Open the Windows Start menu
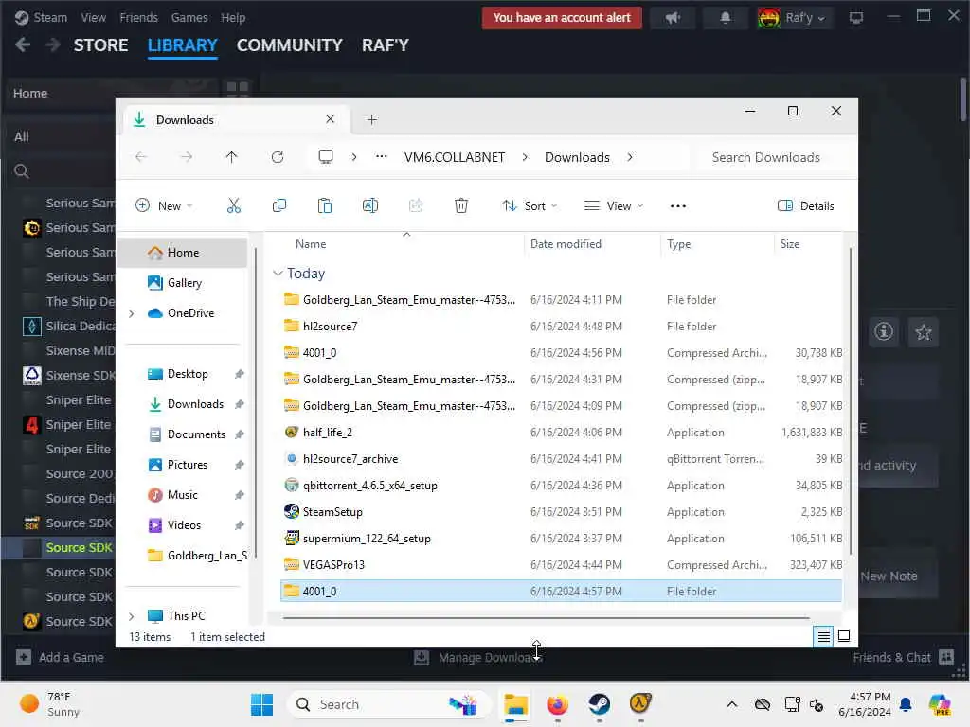The image size is (970, 727). pos(261,704)
